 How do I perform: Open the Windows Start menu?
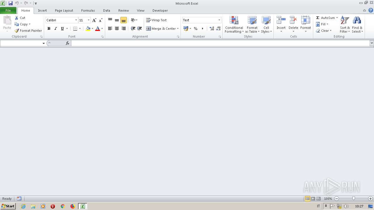point(8,206)
